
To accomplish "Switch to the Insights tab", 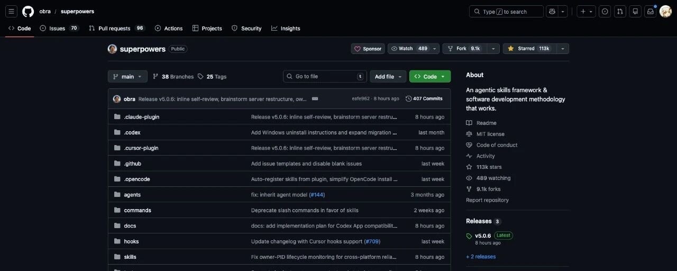I will [286, 28].
